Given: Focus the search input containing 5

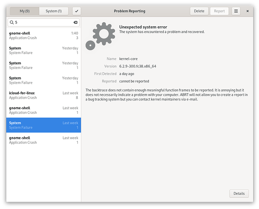Looking at the screenshot, I should point(43,22).
